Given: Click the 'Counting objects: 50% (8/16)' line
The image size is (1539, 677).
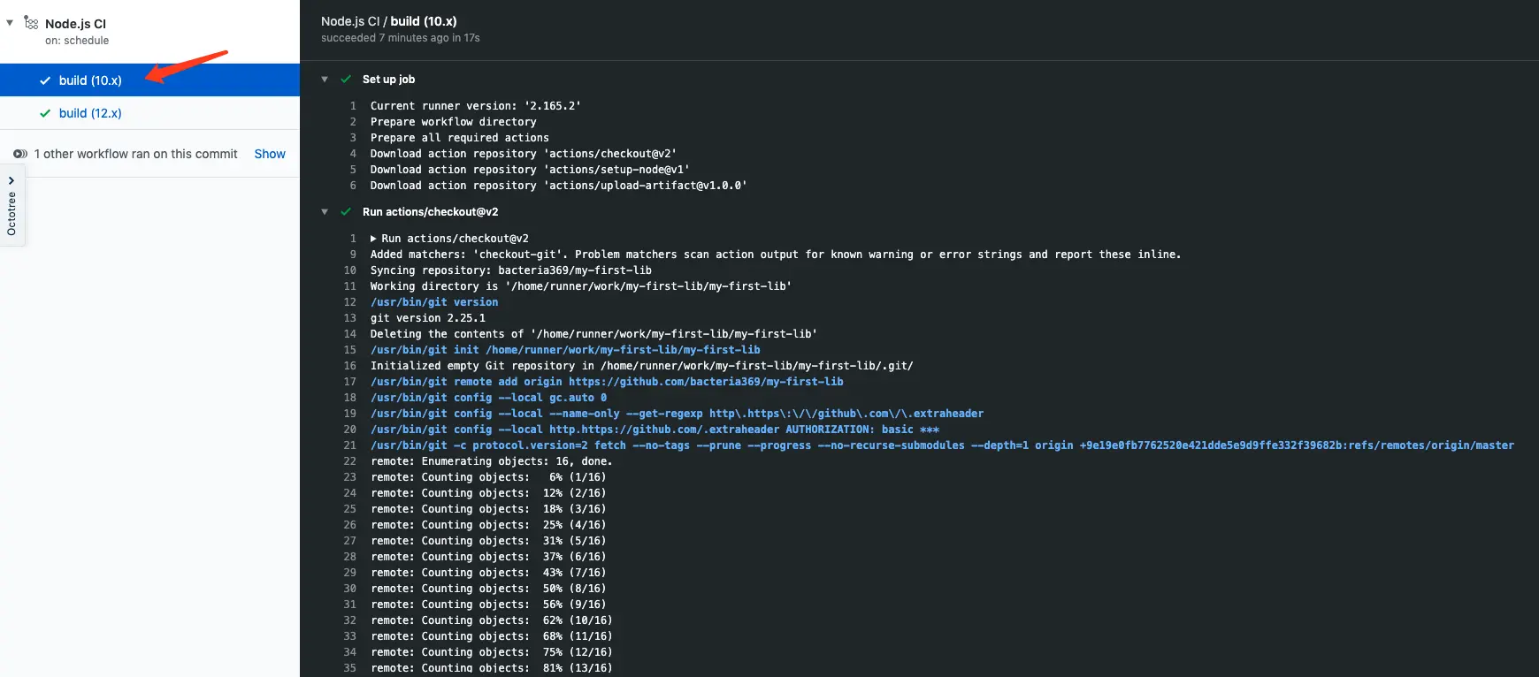Looking at the screenshot, I should [488, 589].
